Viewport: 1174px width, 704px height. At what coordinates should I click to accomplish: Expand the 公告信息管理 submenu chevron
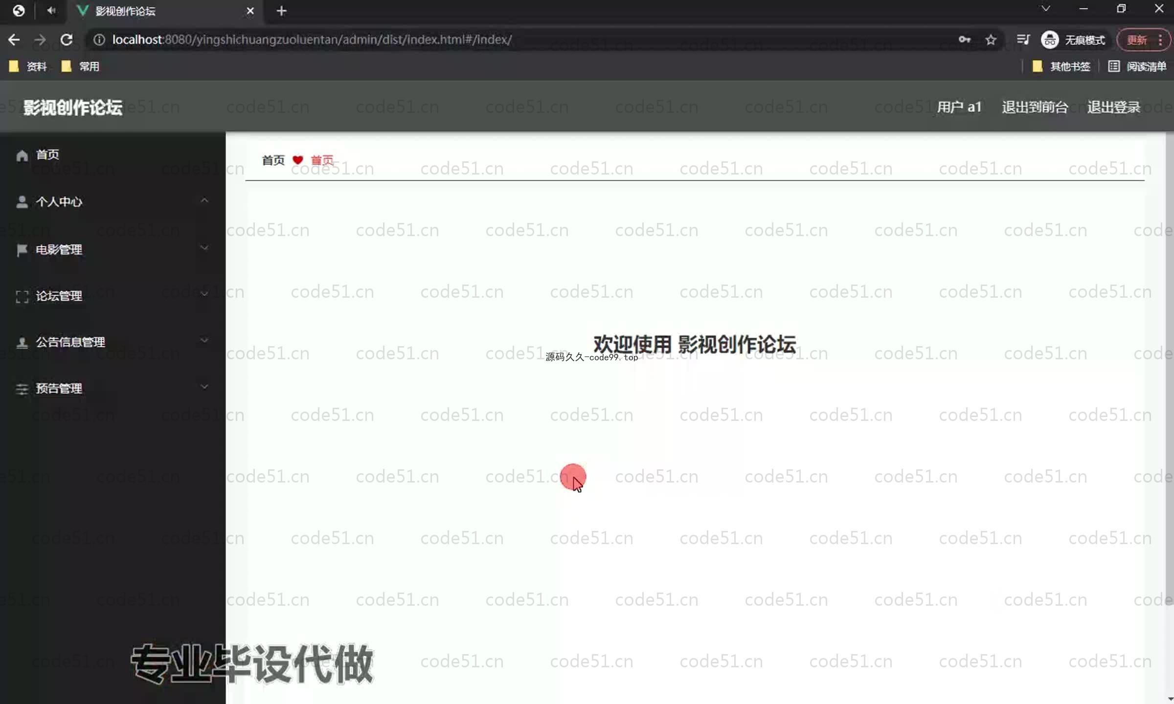pyautogui.click(x=204, y=340)
